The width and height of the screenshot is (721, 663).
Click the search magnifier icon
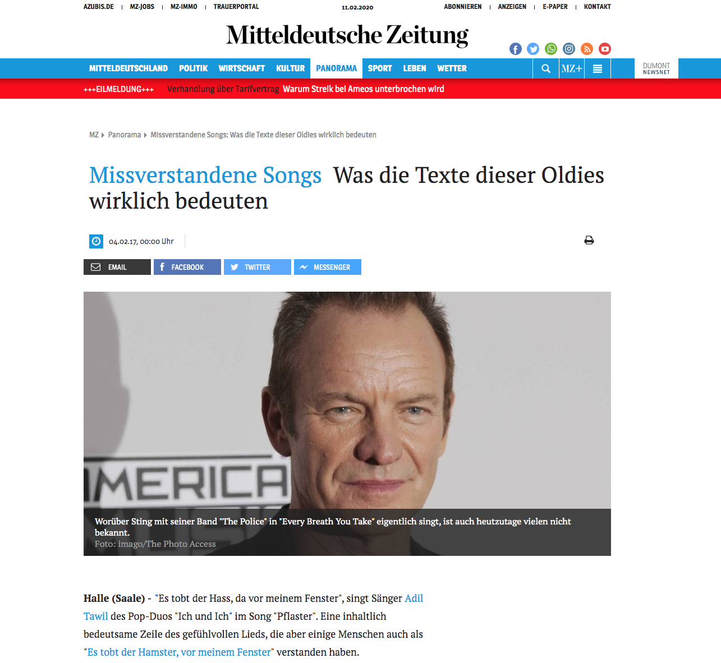tap(546, 68)
